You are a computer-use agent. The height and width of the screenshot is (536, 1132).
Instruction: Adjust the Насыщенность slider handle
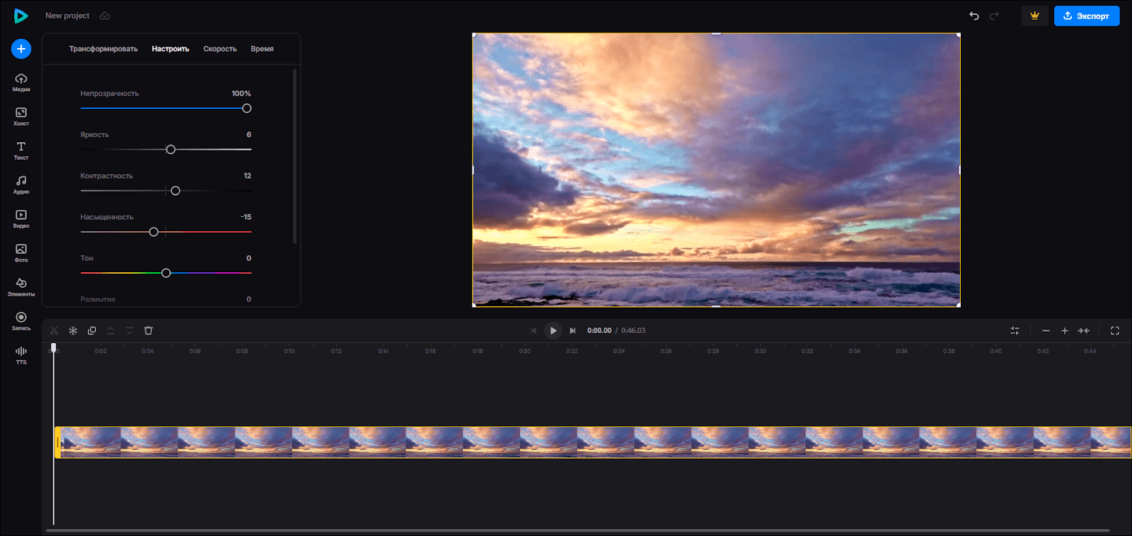[x=154, y=232]
